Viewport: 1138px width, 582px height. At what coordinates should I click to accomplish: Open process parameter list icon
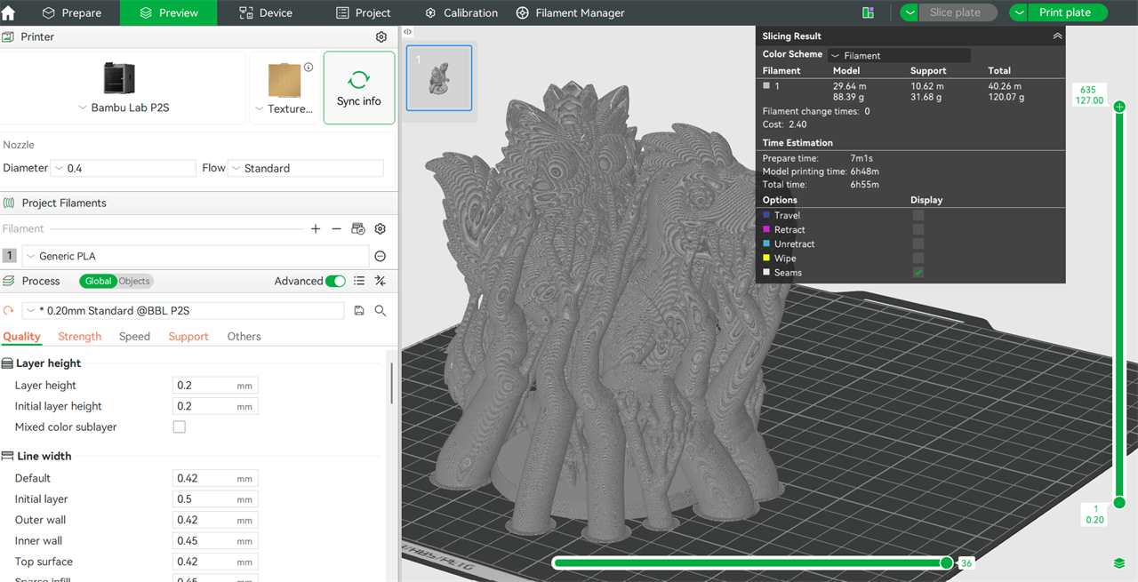click(359, 281)
